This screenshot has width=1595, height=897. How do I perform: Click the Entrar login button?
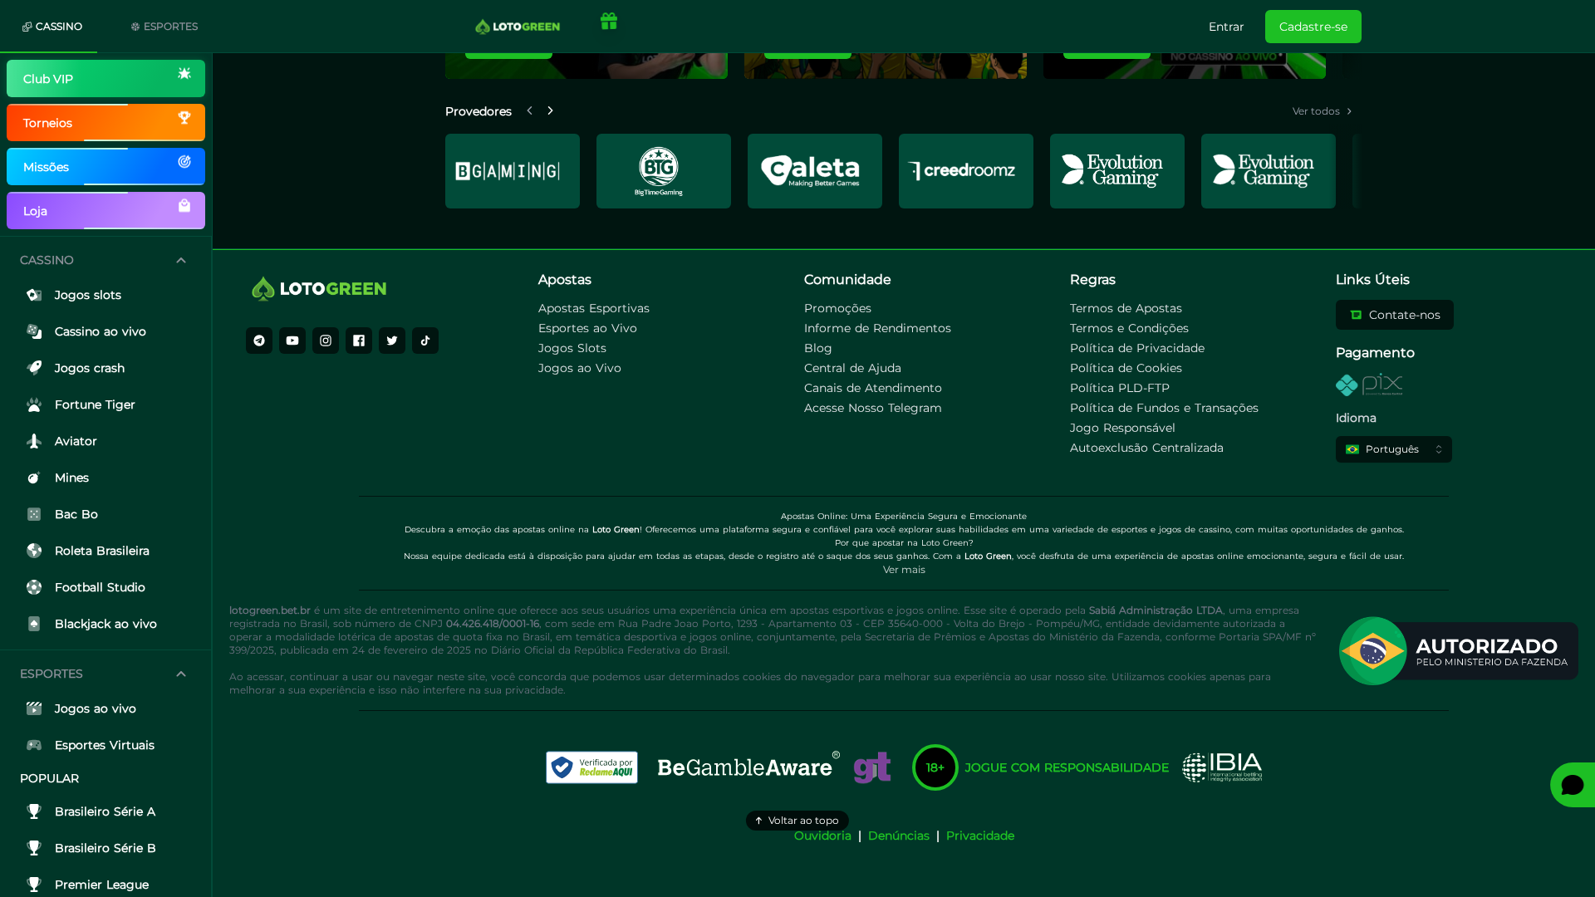click(x=1226, y=27)
